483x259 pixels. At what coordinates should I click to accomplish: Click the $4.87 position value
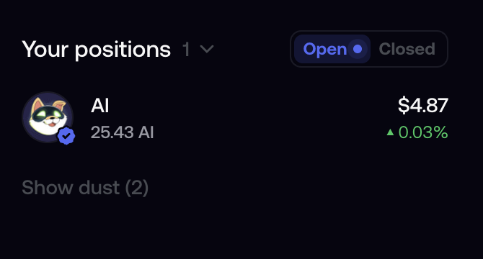[x=423, y=105]
